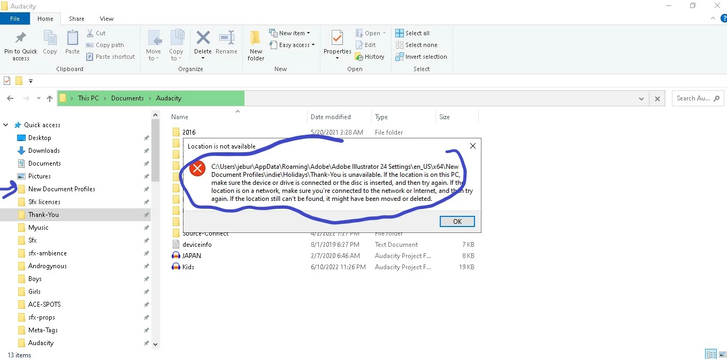This screenshot has width=727, height=359.
Task: Click Cut in the Clipboard group
Action: pos(96,33)
